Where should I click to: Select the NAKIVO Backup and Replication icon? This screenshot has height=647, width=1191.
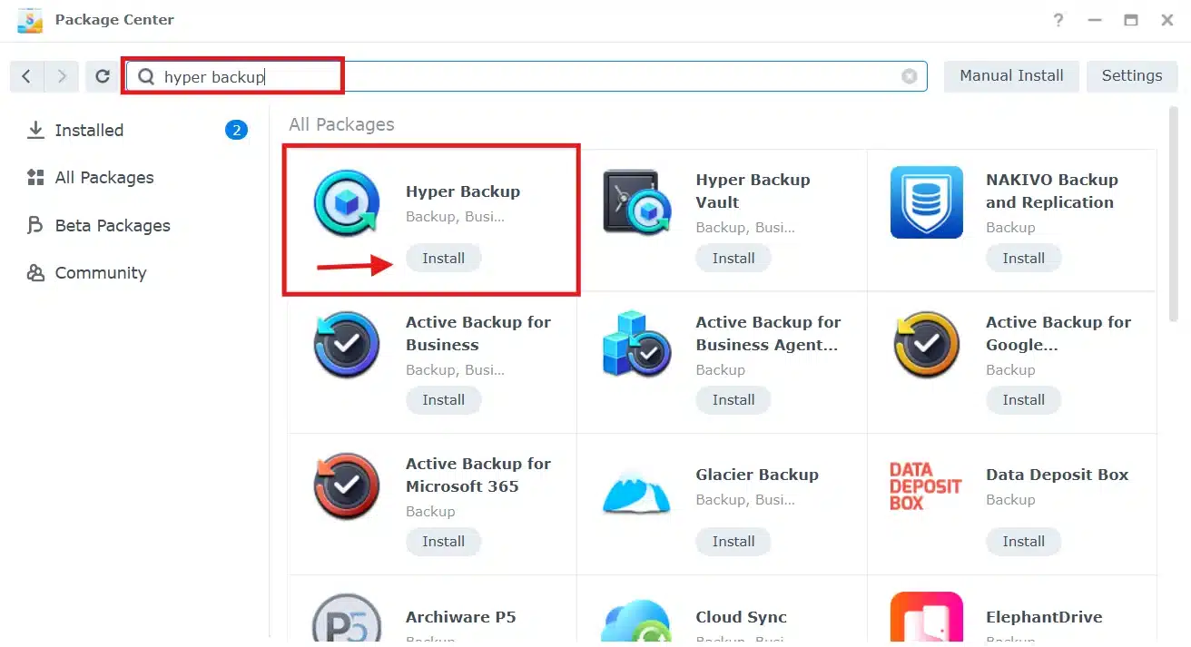click(926, 202)
